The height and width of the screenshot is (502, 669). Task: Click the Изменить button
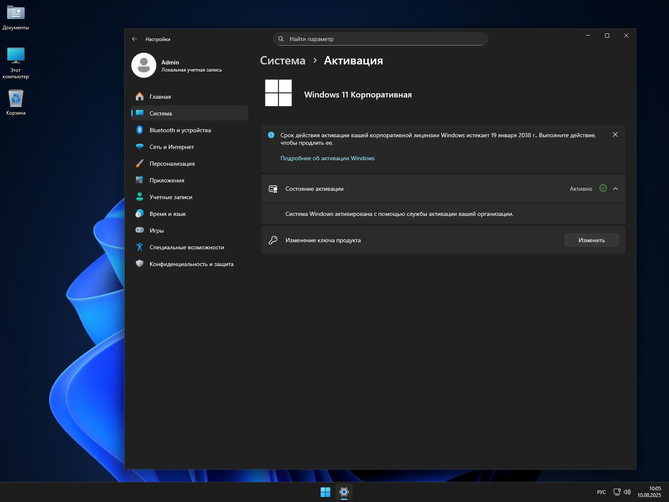pyautogui.click(x=591, y=240)
